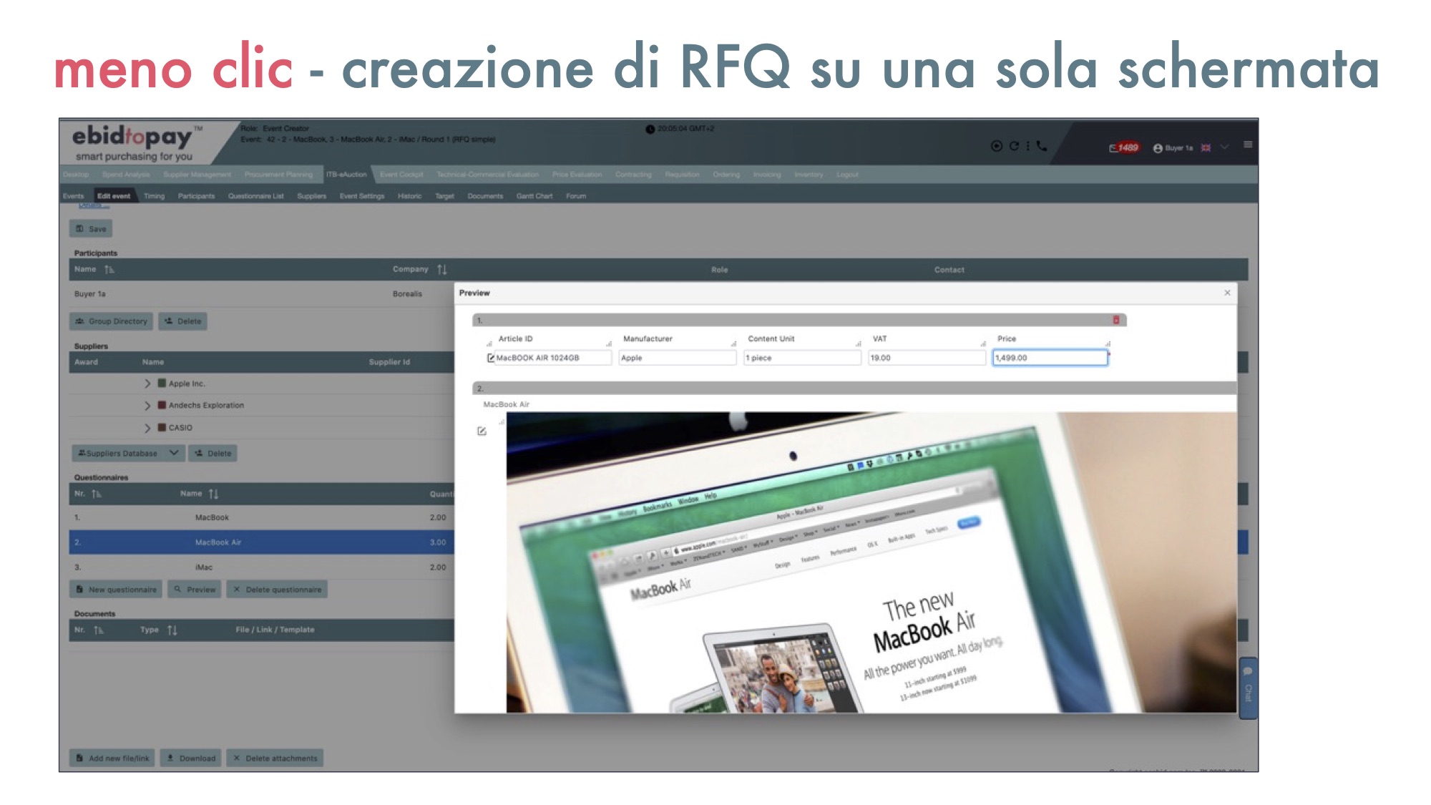Sort participants by Name column
This screenshot has height=805, width=1431.
pos(109,270)
